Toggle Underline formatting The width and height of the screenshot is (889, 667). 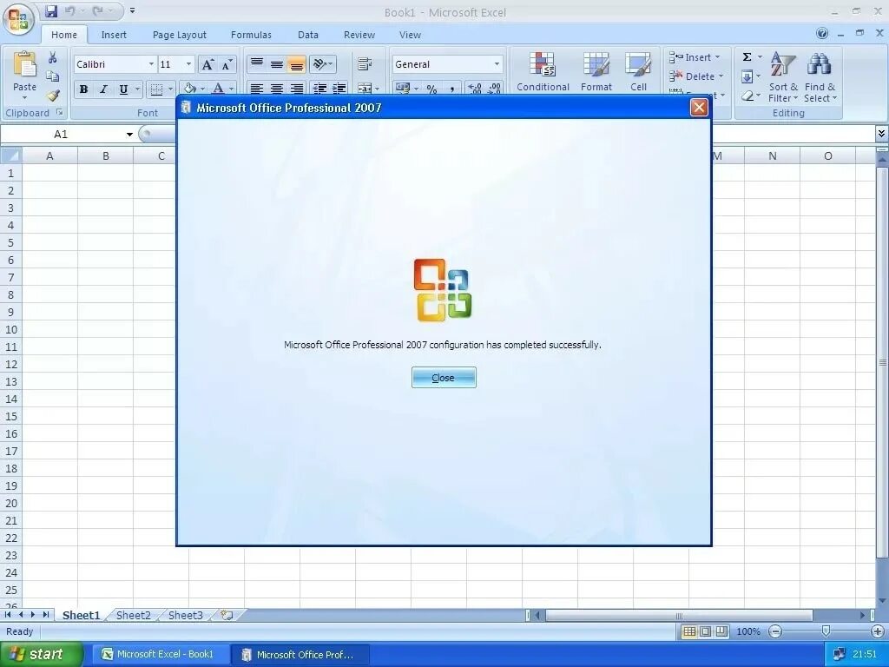[x=123, y=89]
